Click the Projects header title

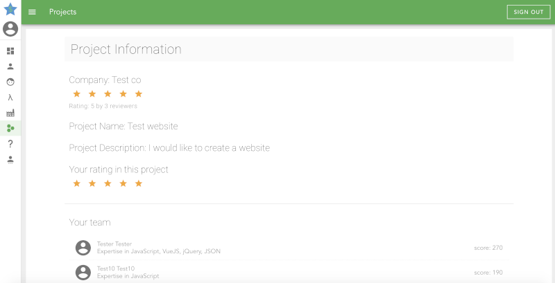(x=63, y=12)
